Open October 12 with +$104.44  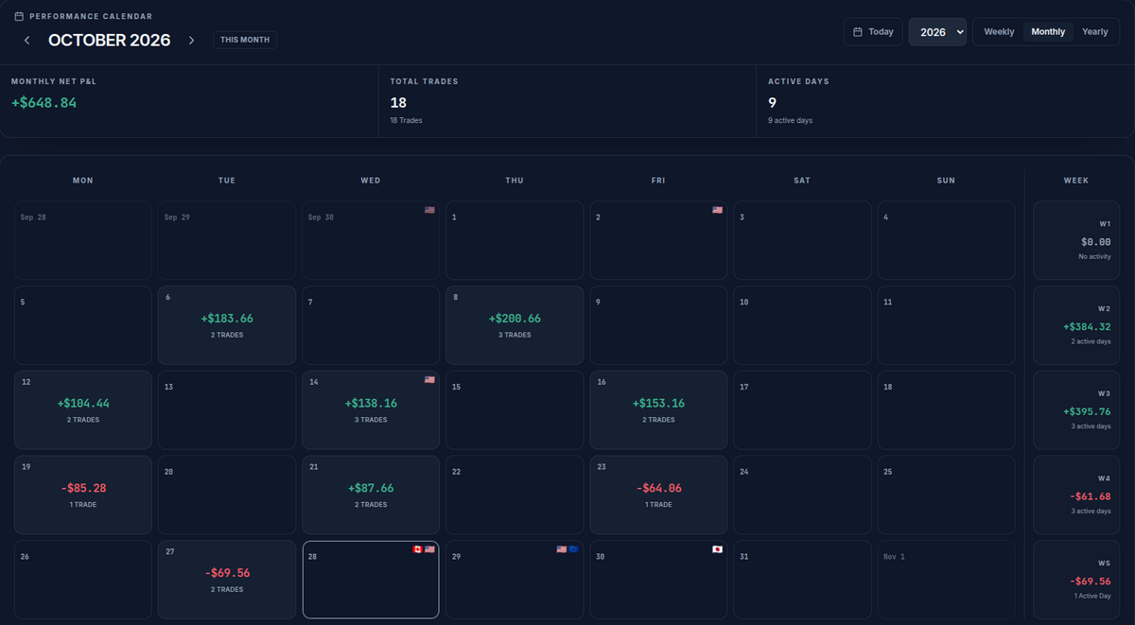click(x=83, y=410)
